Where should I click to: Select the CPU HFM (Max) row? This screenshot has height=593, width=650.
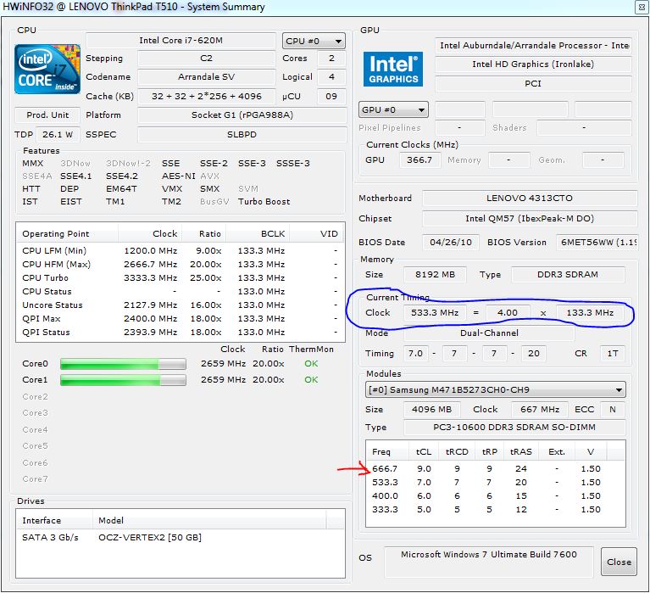coord(180,265)
